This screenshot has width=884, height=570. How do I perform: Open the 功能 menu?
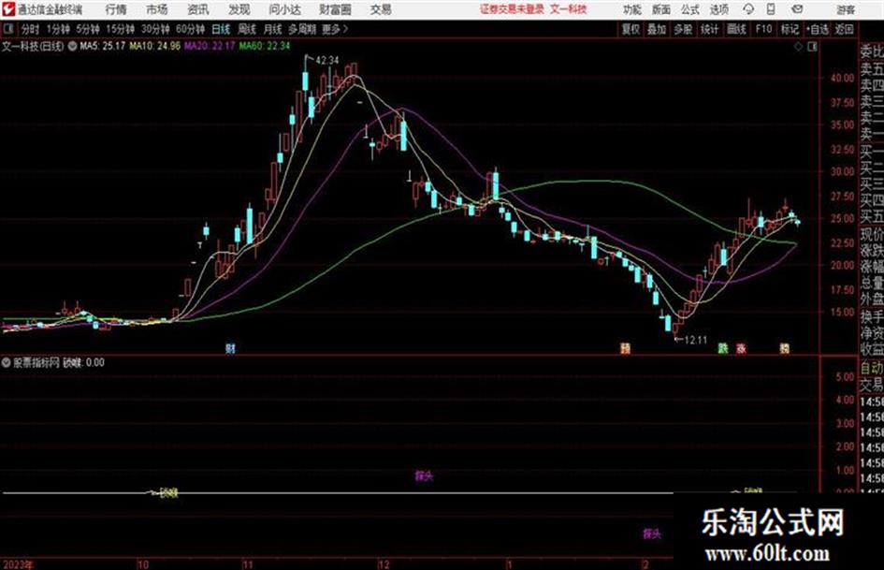tap(632, 9)
